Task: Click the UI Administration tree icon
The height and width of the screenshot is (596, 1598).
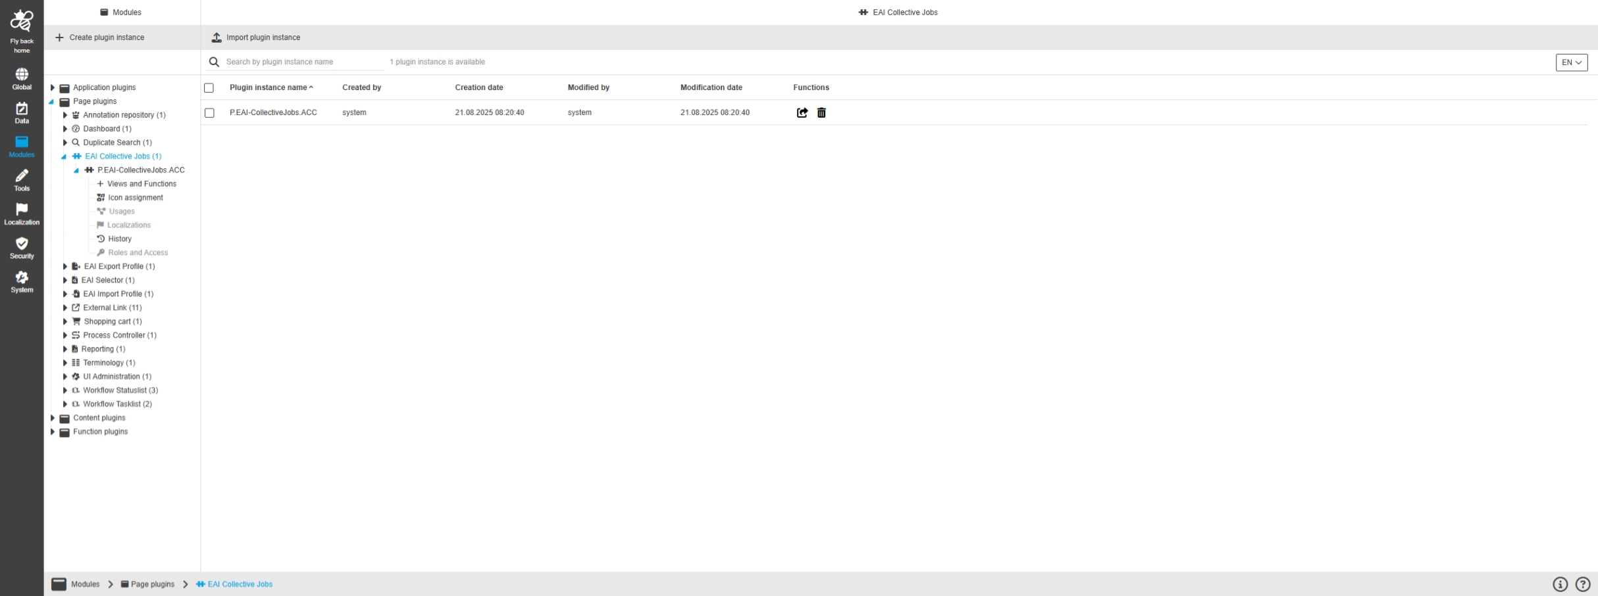Action: pyautogui.click(x=76, y=377)
